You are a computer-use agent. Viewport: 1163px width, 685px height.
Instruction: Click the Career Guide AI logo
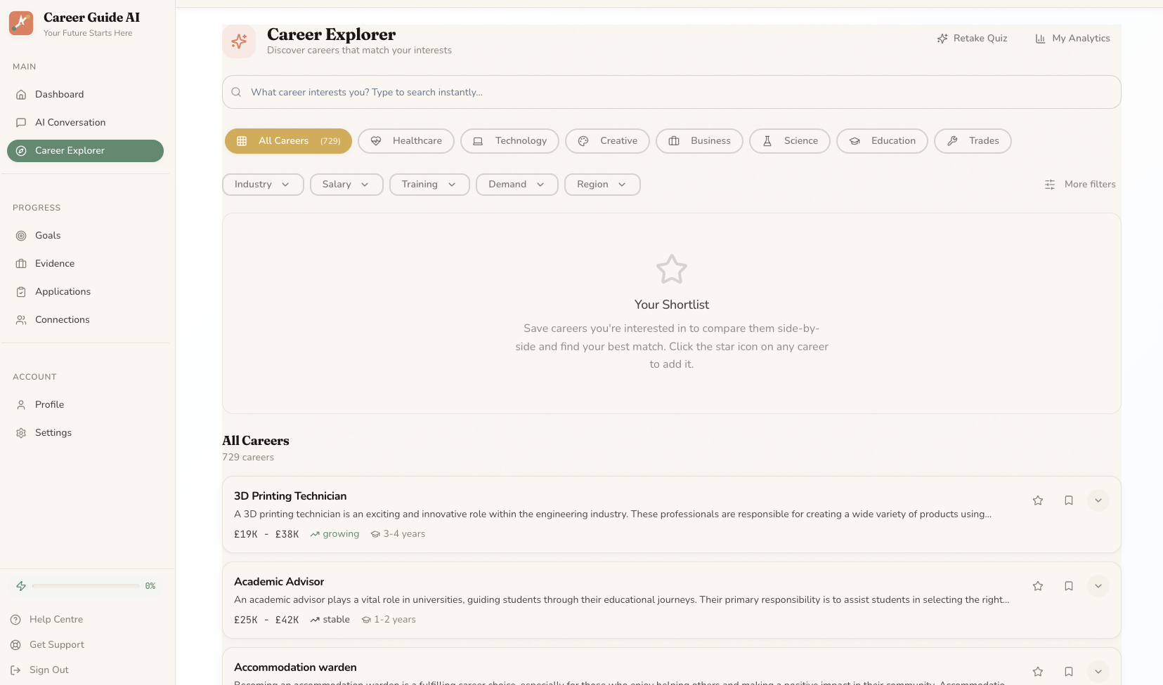pos(21,22)
